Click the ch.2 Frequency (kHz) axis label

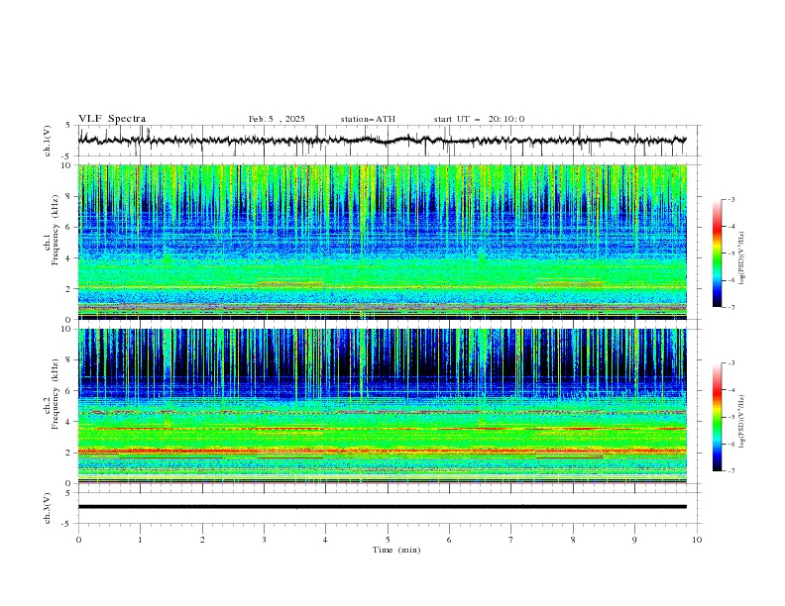click(x=52, y=394)
